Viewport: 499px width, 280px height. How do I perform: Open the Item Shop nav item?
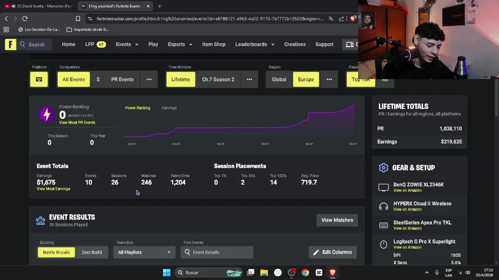click(214, 44)
